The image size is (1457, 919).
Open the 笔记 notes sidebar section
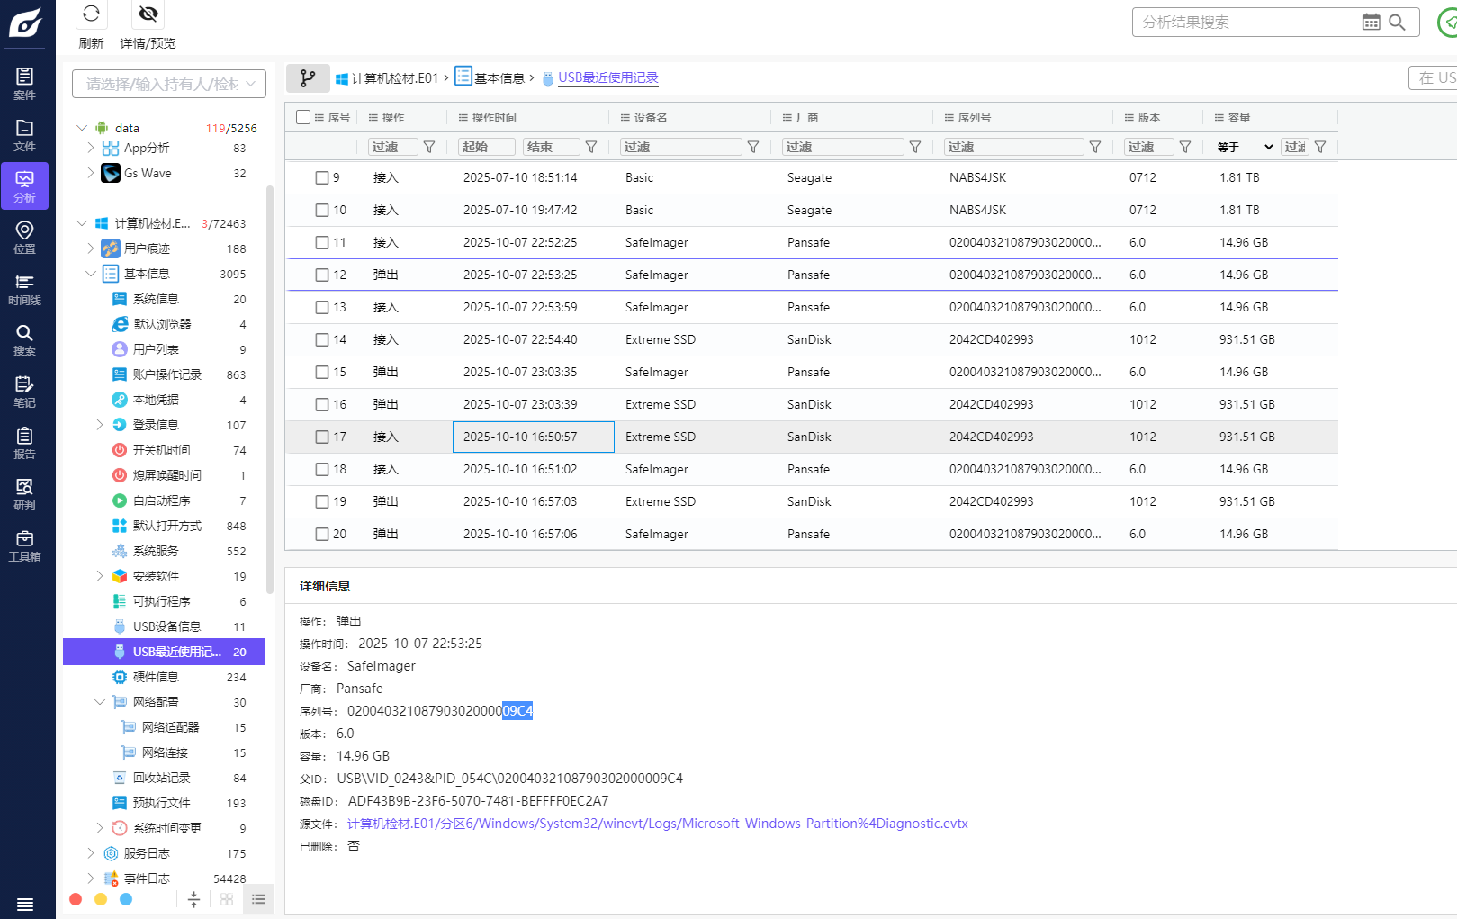point(25,392)
